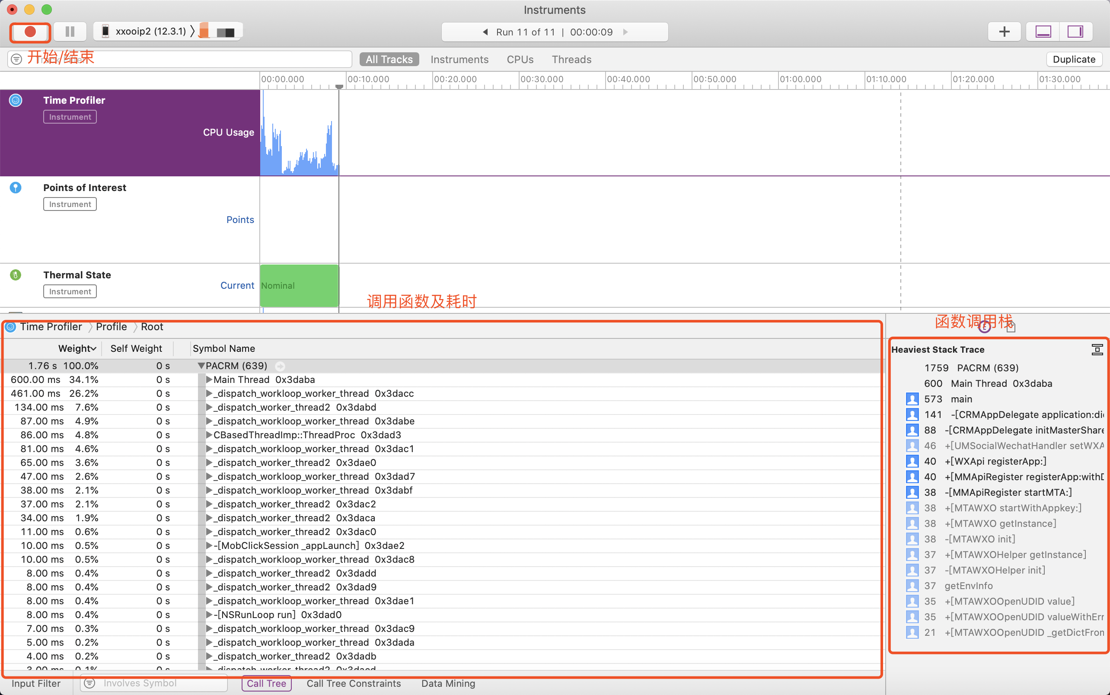Expand the Main Thread 0x3daba row
The image size is (1110, 695).
point(209,379)
